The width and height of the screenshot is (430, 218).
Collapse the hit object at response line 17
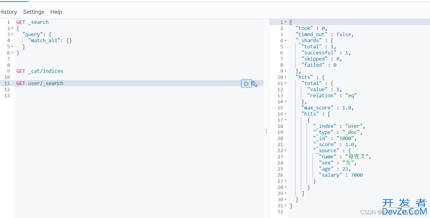pos(286,120)
